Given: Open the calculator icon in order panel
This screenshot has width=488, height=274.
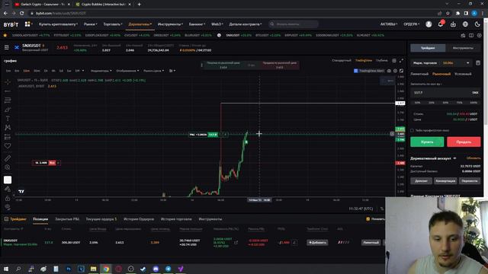Looking at the screenshot, I should tap(478, 63).
